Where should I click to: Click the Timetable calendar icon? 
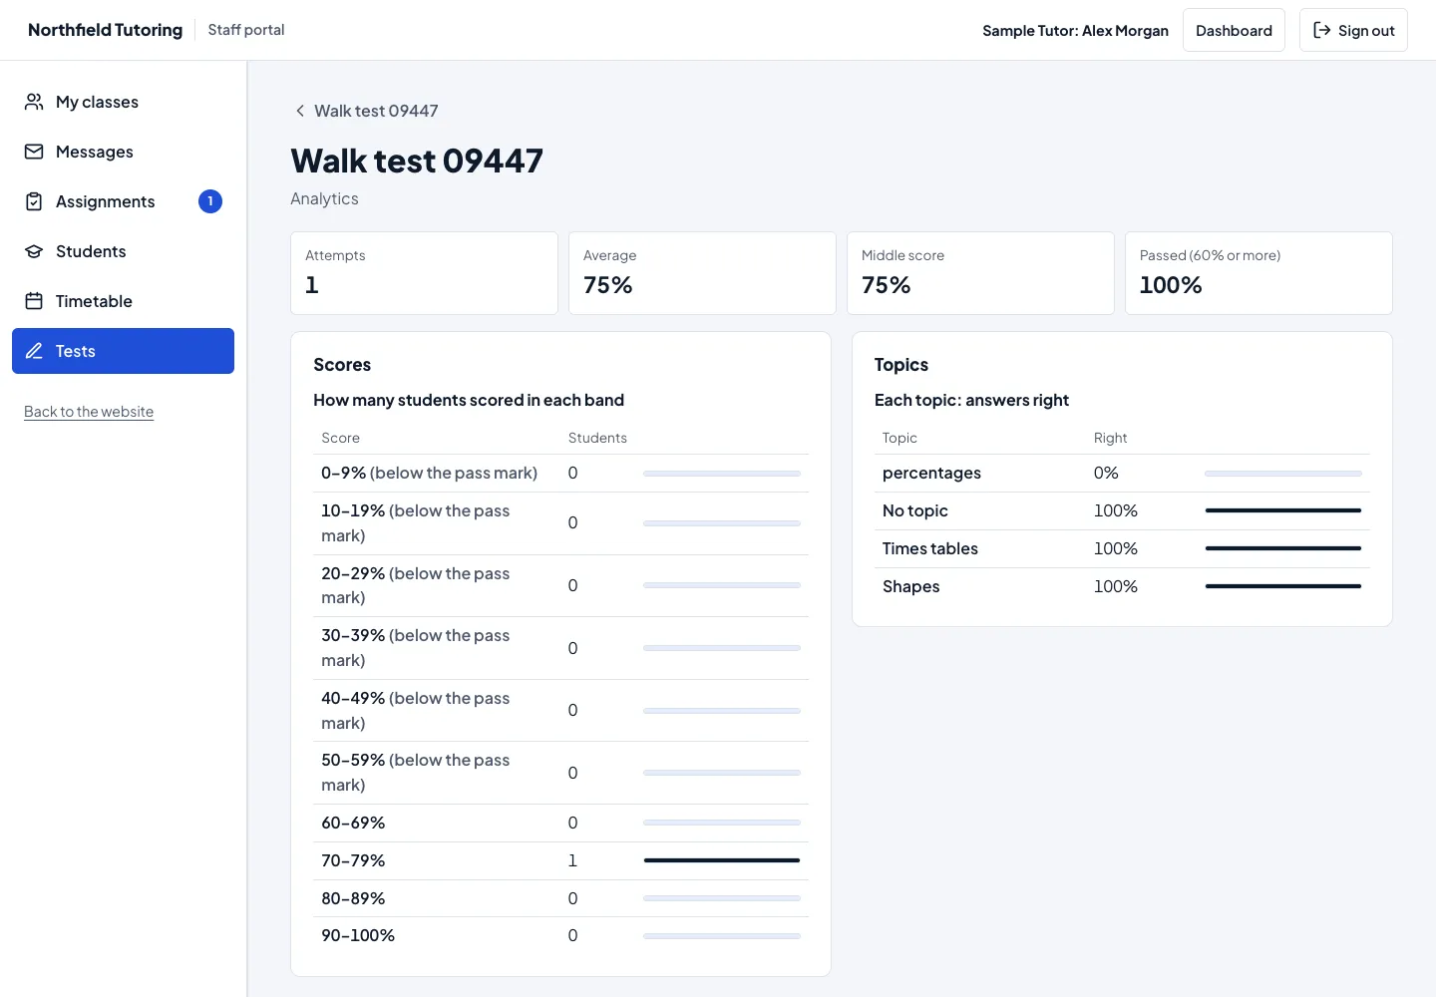tap(34, 301)
